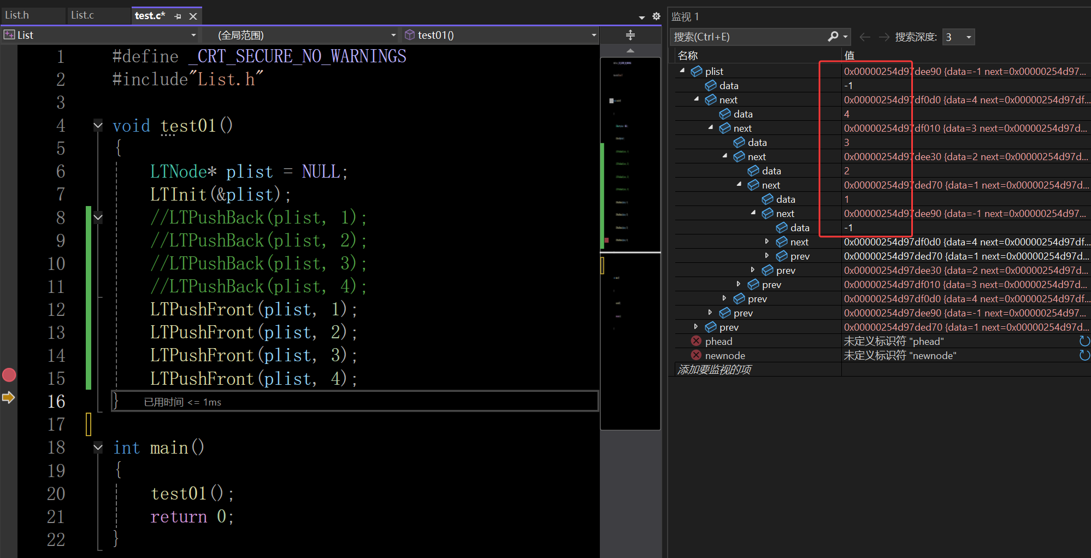
Task: Expand the prev node with data=3
Action: (738, 284)
